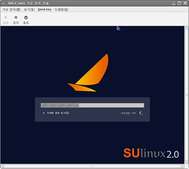Click the boot progress bar

click(x=93, y=105)
